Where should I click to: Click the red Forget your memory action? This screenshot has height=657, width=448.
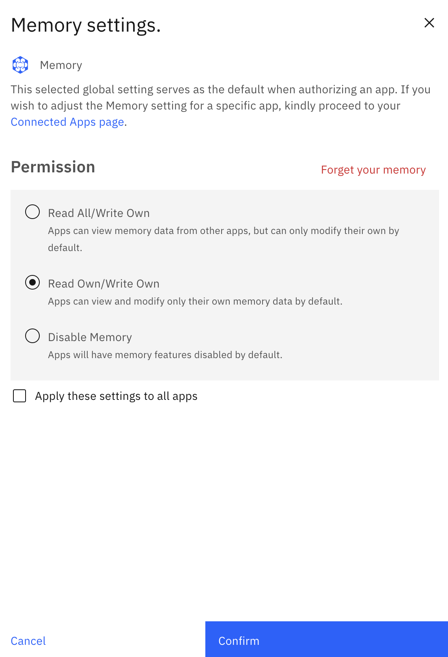[373, 170]
